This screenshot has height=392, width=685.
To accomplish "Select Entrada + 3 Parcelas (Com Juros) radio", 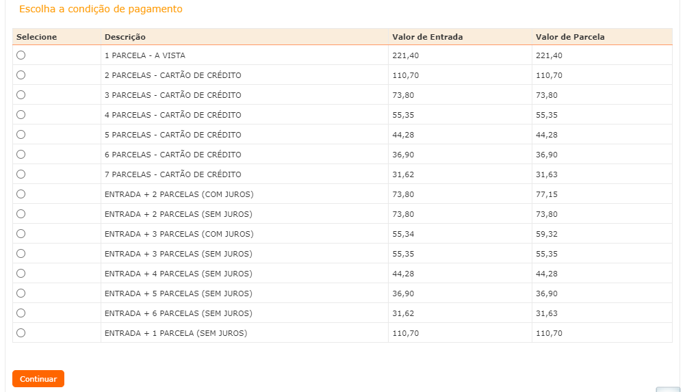I will point(21,234).
